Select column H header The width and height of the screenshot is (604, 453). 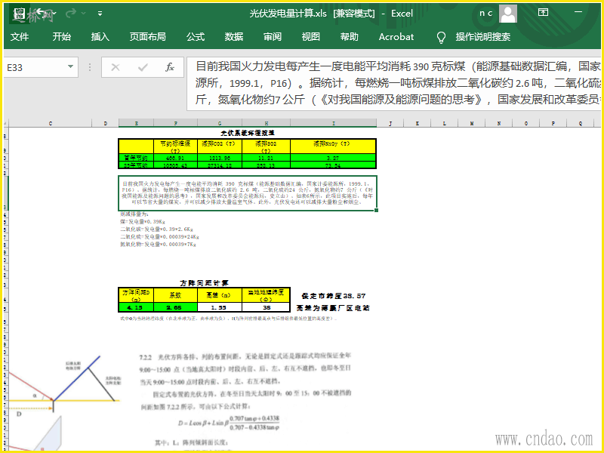(x=267, y=123)
